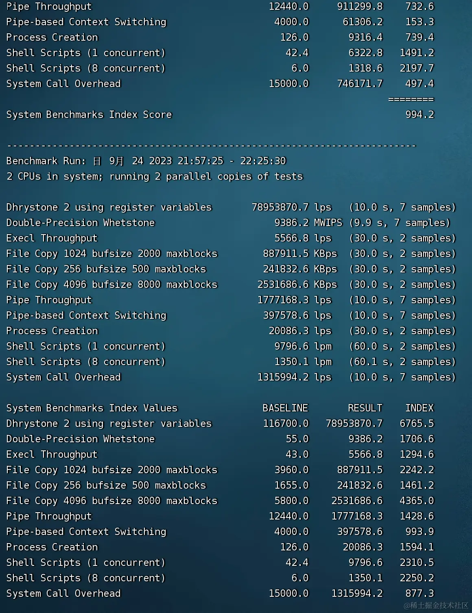
Task: Click the "1350.1 lpm" Shell Scripts value
Action: pyautogui.click(x=303, y=362)
